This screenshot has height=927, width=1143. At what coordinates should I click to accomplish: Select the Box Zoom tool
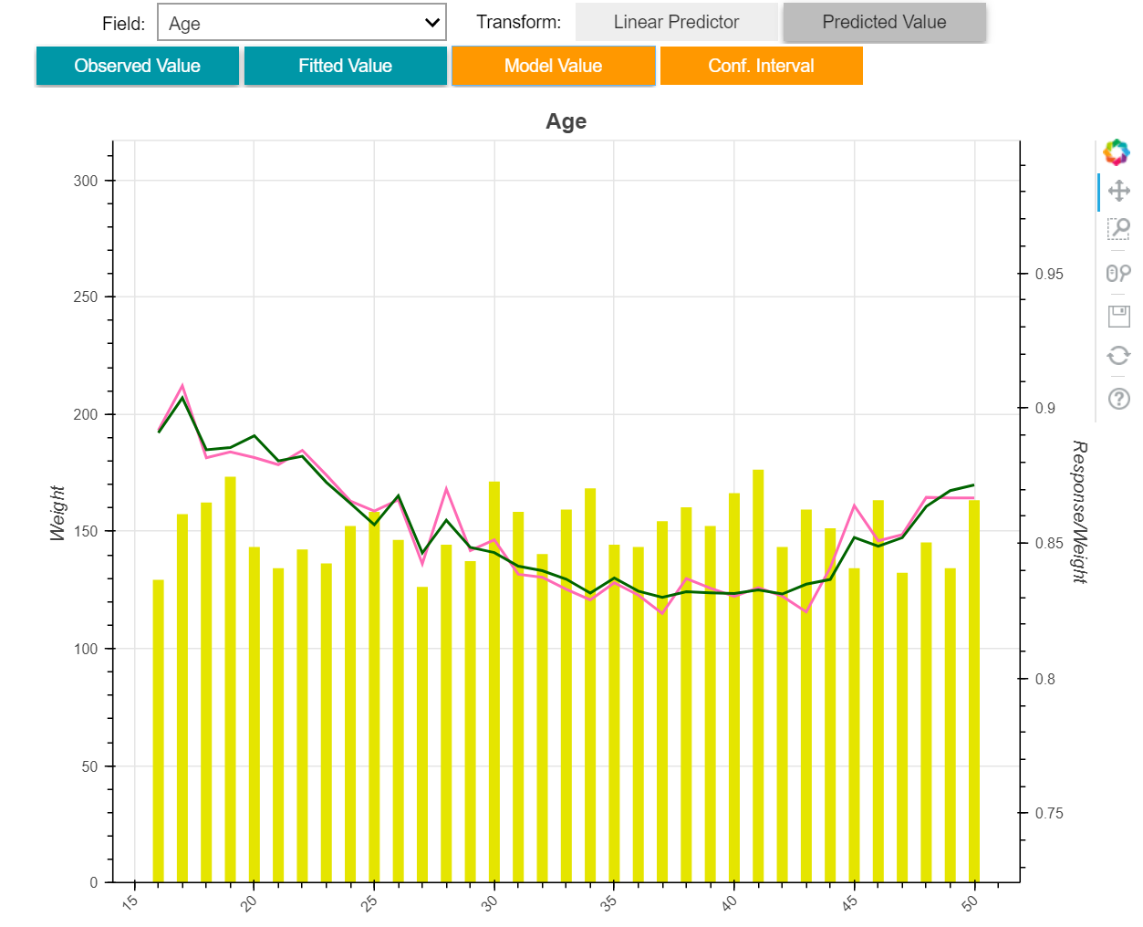(x=1118, y=228)
